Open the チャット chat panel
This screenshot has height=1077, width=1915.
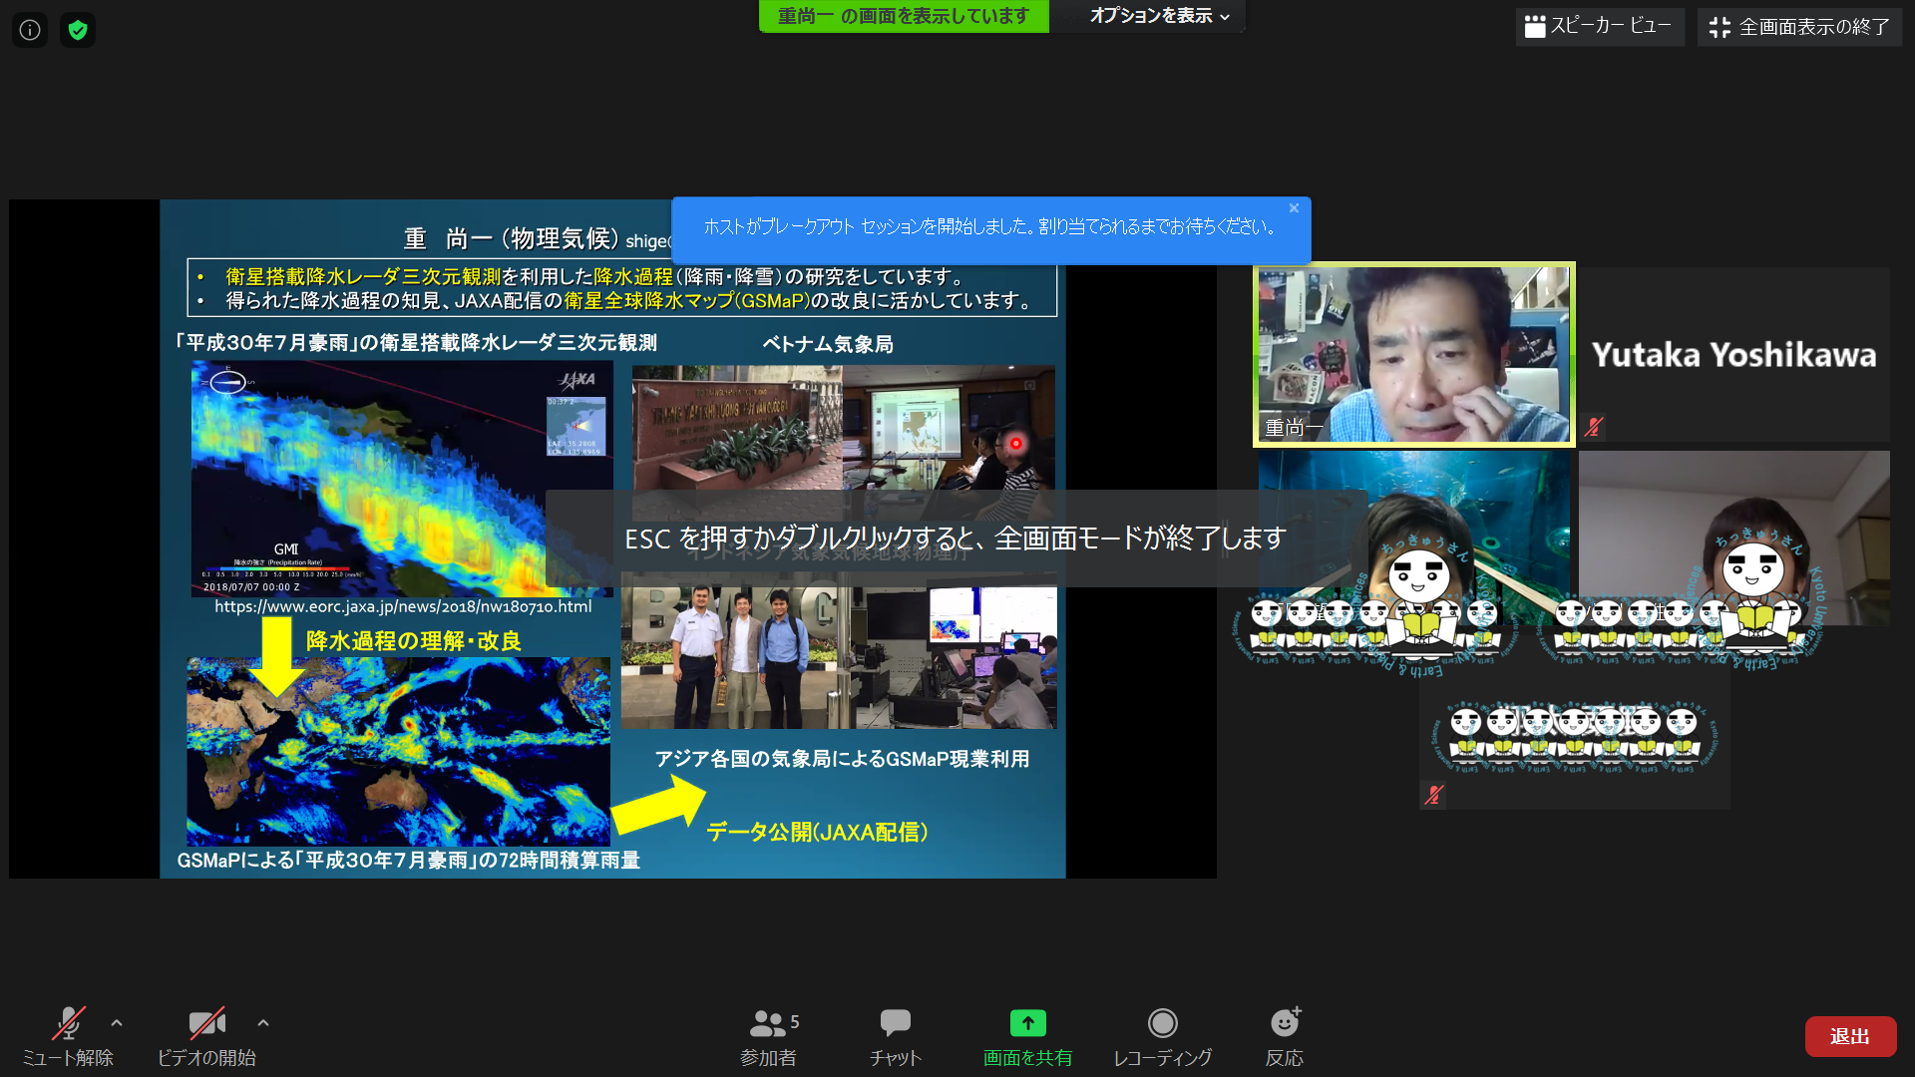[896, 1037]
